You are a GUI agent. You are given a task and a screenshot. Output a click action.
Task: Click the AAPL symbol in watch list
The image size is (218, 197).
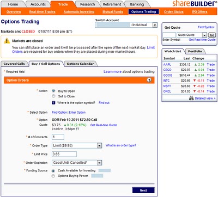click(167, 65)
